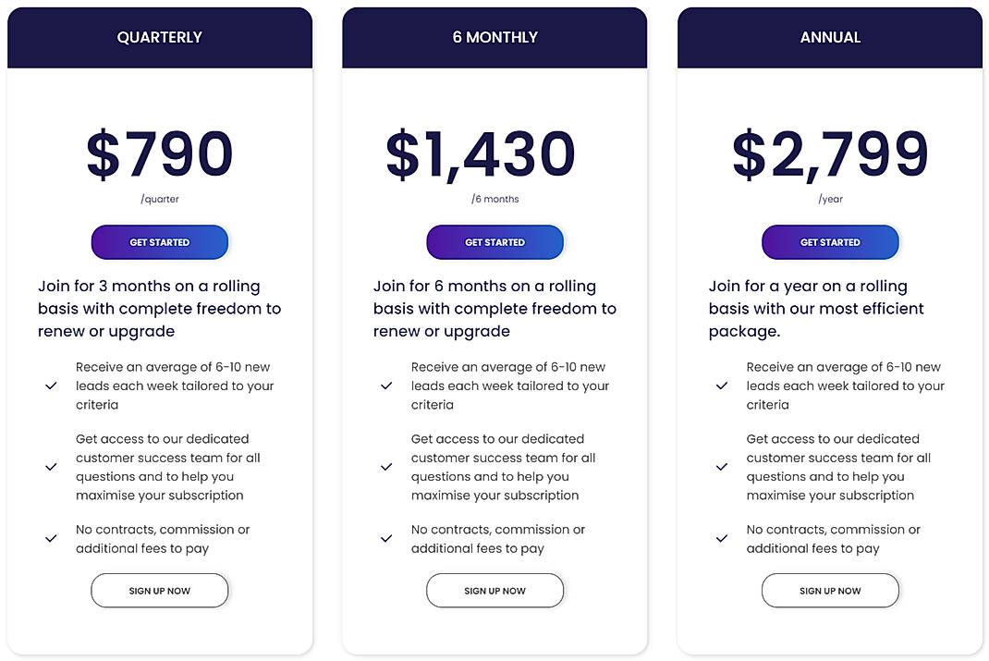Click GET STARTED on the Annual plan
The height and width of the screenshot is (661, 989).
pyautogui.click(x=829, y=241)
